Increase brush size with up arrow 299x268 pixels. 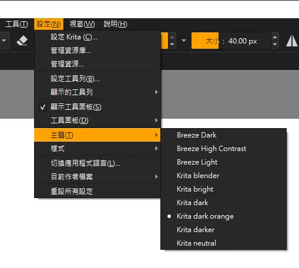pyautogui.click(x=275, y=37)
